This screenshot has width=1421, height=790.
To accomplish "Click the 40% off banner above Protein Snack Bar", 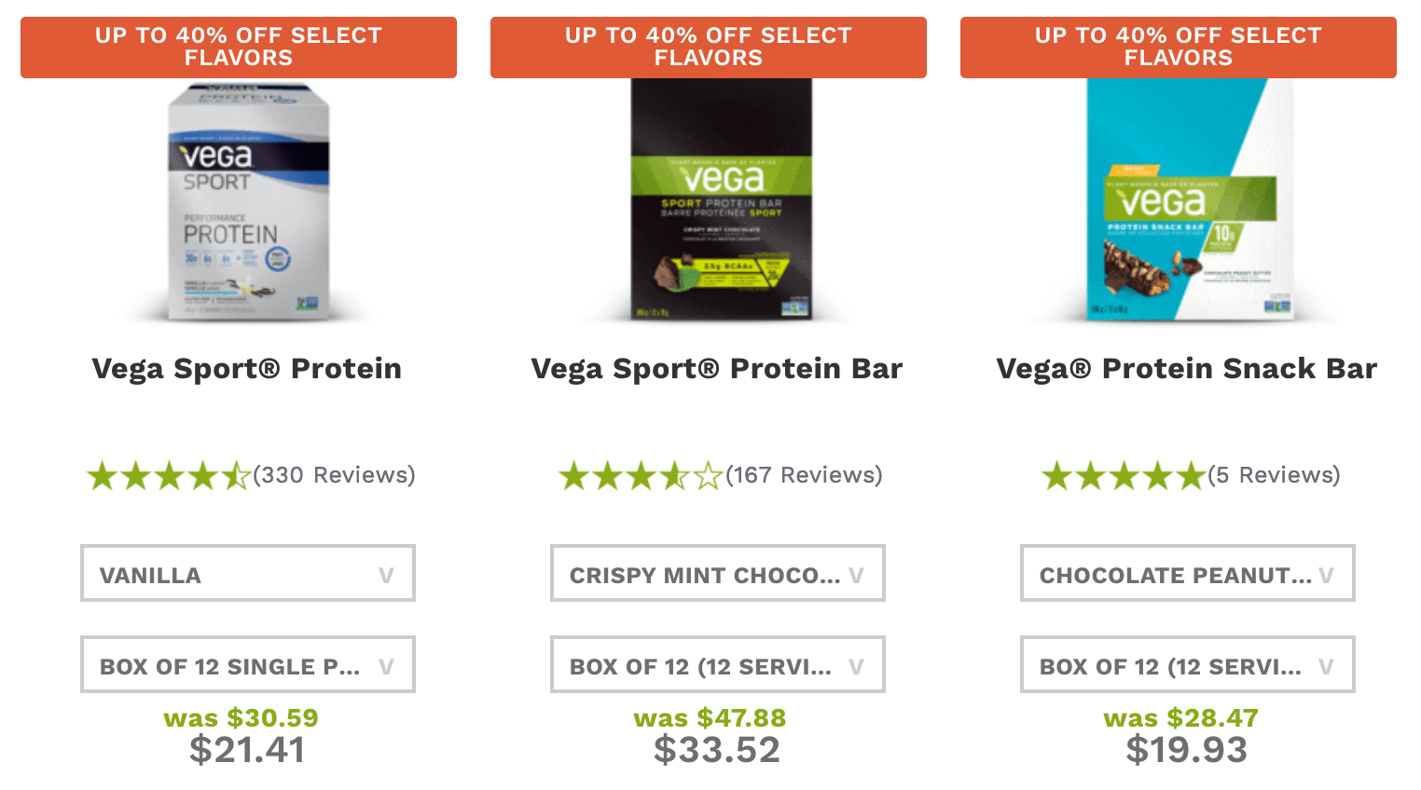I will click(1179, 47).
